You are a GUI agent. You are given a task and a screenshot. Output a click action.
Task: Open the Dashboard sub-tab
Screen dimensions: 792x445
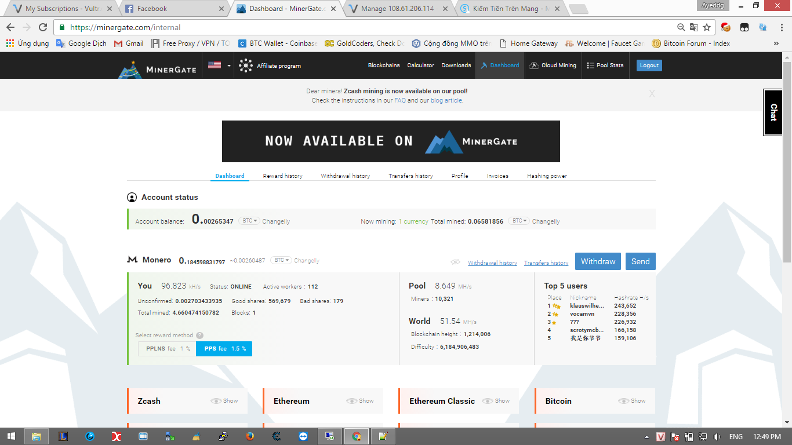pyautogui.click(x=230, y=176)
